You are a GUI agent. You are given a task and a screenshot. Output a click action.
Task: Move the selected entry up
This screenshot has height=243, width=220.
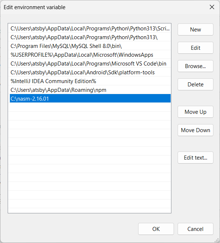pos(195,112)
